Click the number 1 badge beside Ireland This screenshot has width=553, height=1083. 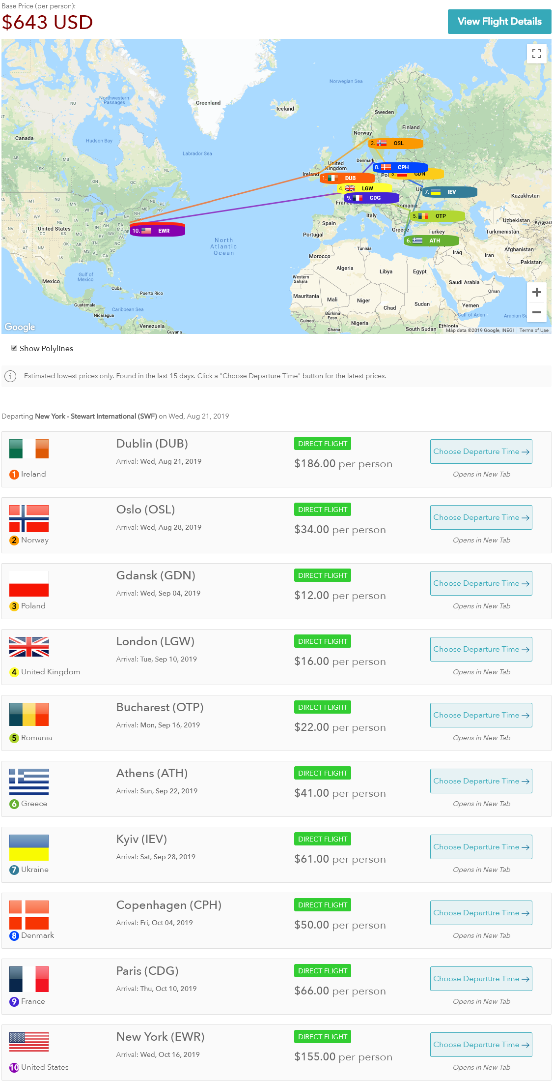pos(14,474)
